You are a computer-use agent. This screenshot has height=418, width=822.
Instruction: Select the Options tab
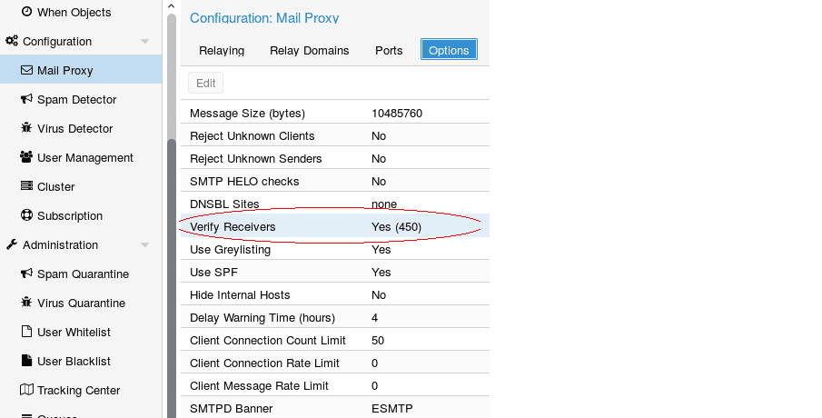pos(449,50)
